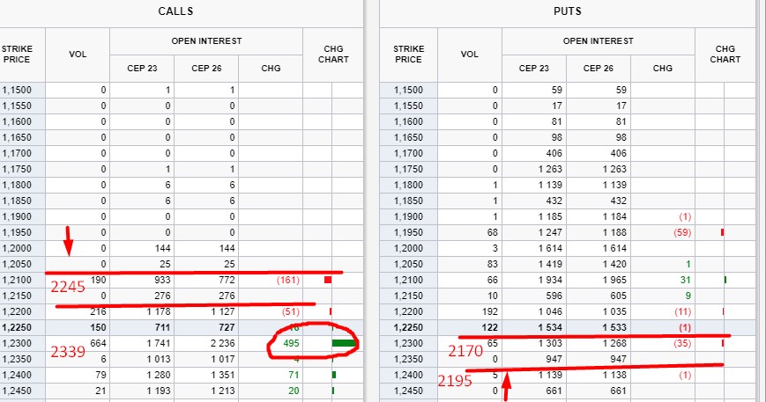Viewport: 766px width, 402px height.
Task: Click the puts CHG CHART header
Action: pos(725,54)
